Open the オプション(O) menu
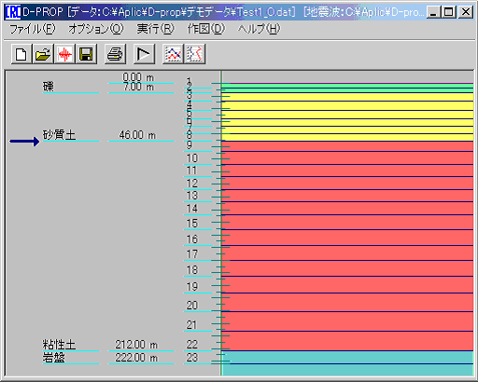 (96, 29)
